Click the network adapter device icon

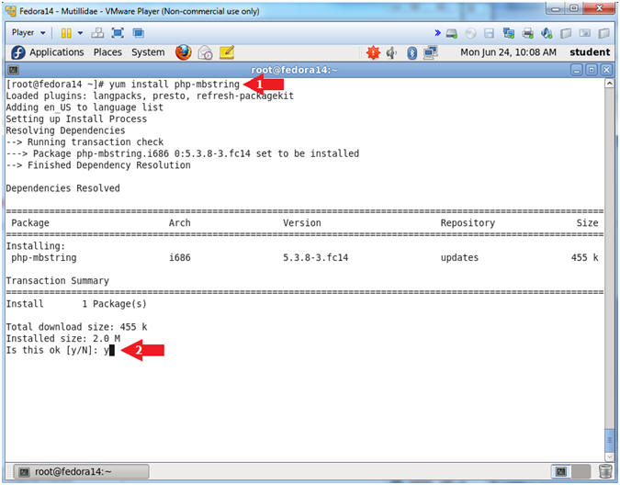(509, 33)
